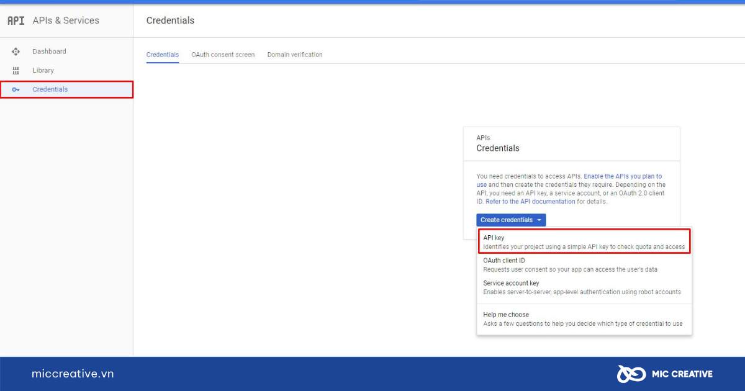The image size is (745, 391).
Task: Click the Dashboard sidebar icon
Action: pyautogui.click(x=16, y=52)
